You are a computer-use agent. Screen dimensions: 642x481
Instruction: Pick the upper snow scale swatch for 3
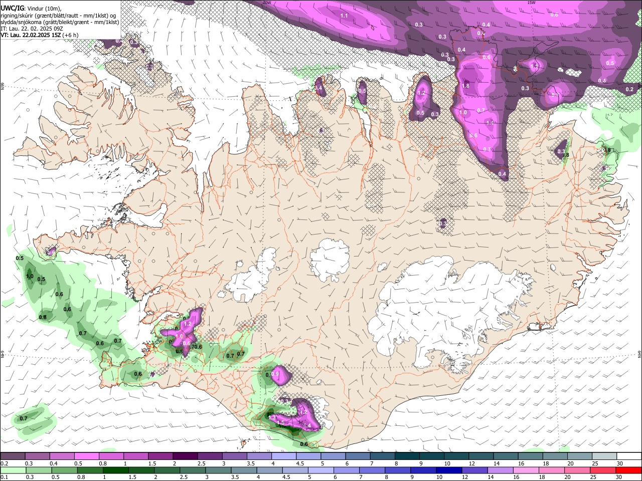tap(234, 456)
